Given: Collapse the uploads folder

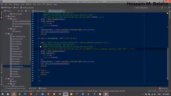Looking at the screenshot, I should [x=6, y=16].
